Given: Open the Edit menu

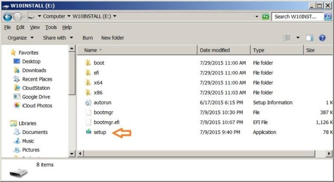Looking at the screenshot, I should click(x=20, y=27).
